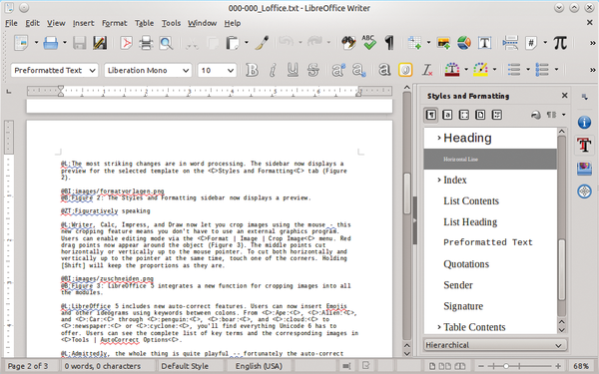Click the New document icon
The height and width of the screenshot is (374, 599).
pyautogui.click(x=21, y=43)
